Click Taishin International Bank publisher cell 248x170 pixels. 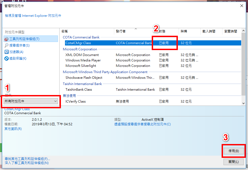tap(135, 90)
